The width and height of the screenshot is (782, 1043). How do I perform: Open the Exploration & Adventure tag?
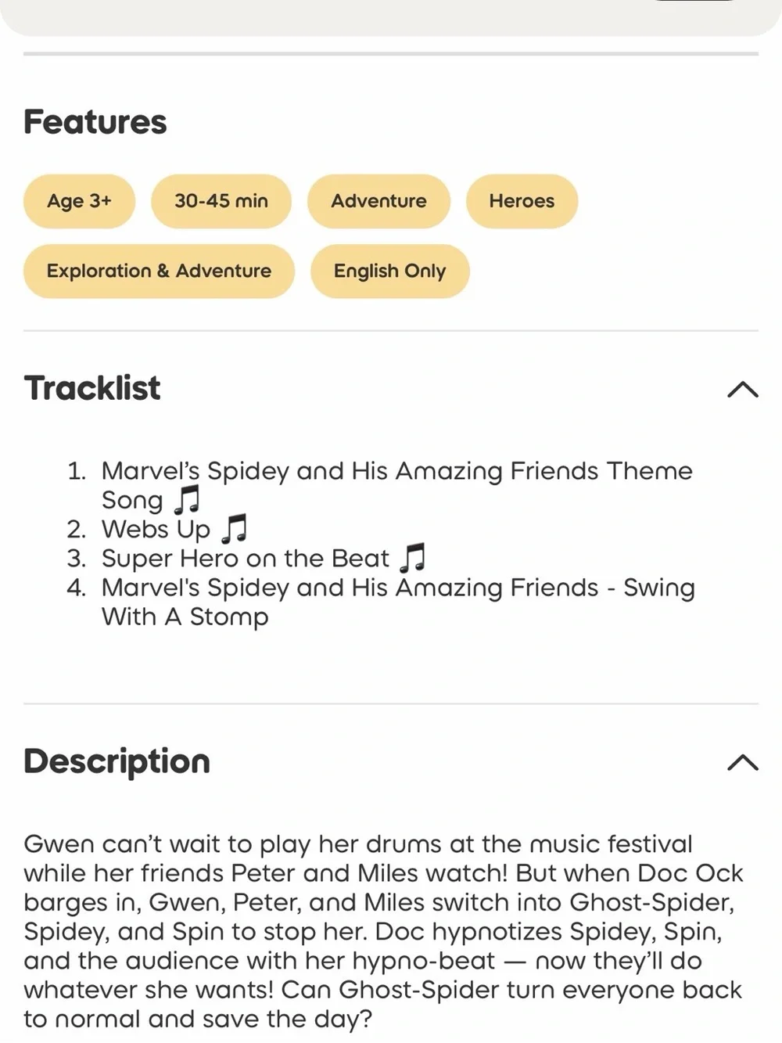[x=159, y=271]
